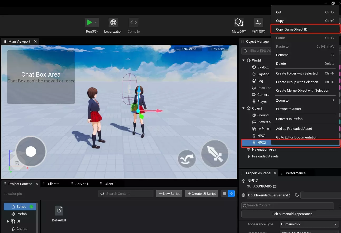The height and width of the screenshot is (233, 341).
Task: Click Edit humanoid Appearance button
Action: click(x=291, y=214)
